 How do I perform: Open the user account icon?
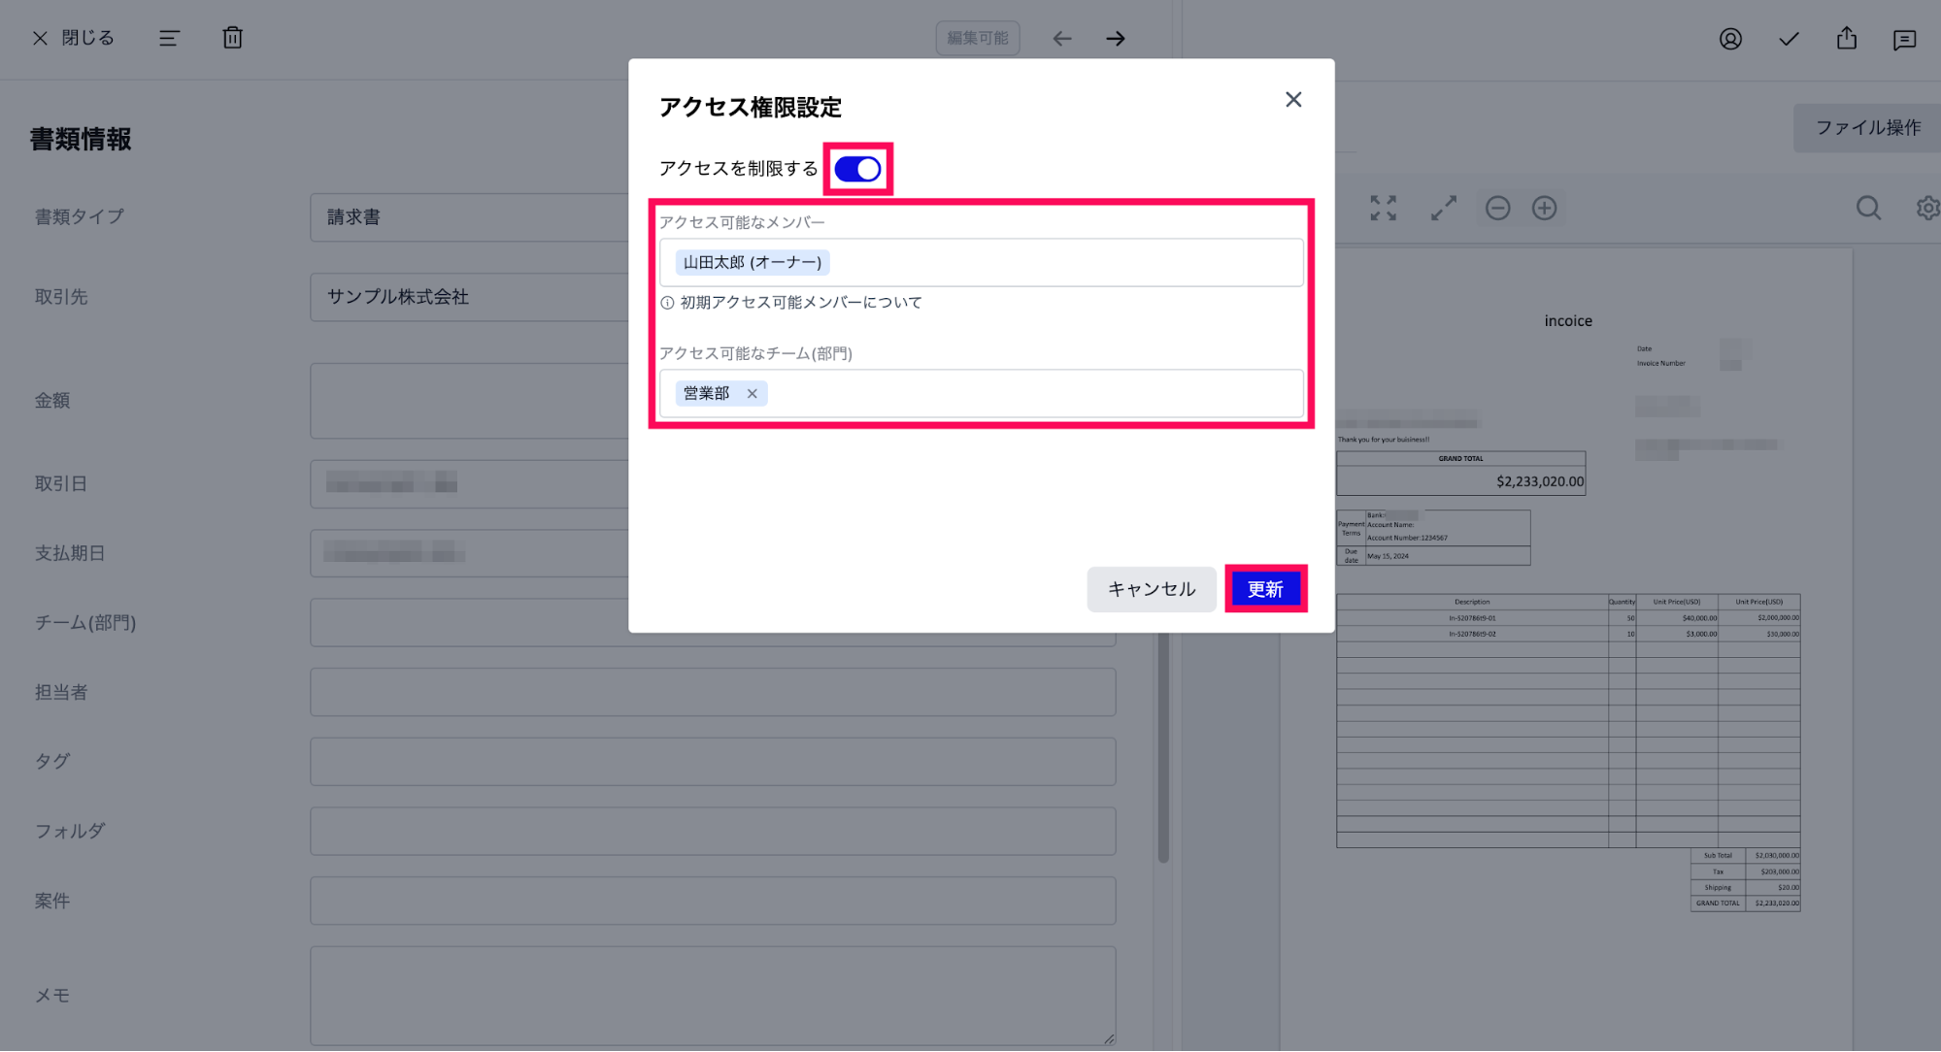pos(1730,39)
